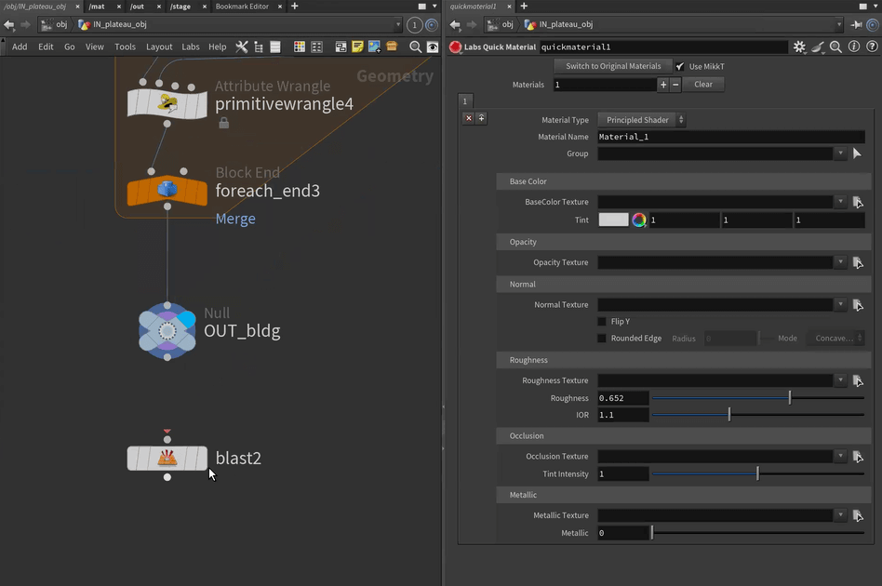
Task: Click the blast2 node icon
Action: [x=167, y=458]
